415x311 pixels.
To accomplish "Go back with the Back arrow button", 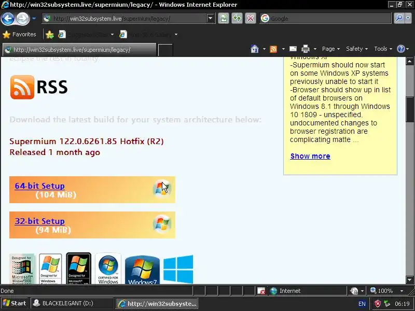I will coord(7,19).
